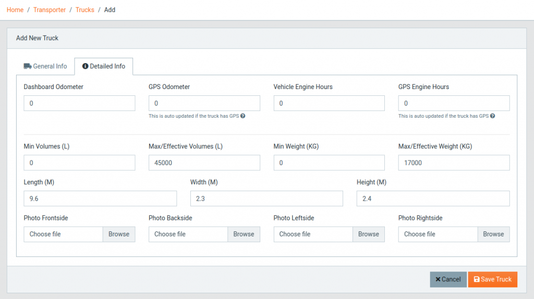The image size is (534, 299).
Task: Select the Detailed Info tab
Action: 104,66
